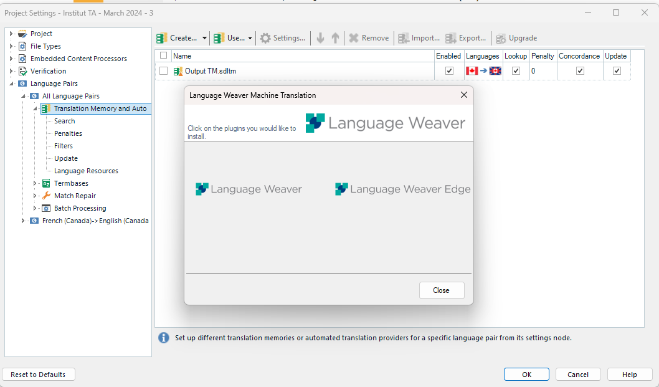The width and height of the screenshot is (659, 387).
Task: Select Penalties in the settings tree
Action: click(68, 133)
